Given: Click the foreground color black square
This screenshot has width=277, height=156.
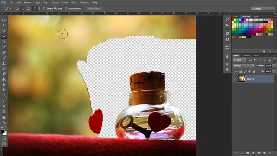Looking at the screenshot, I should click(x=3, y=131).
